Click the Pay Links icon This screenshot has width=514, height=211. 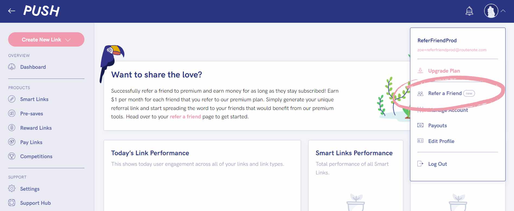click(12, 142)
